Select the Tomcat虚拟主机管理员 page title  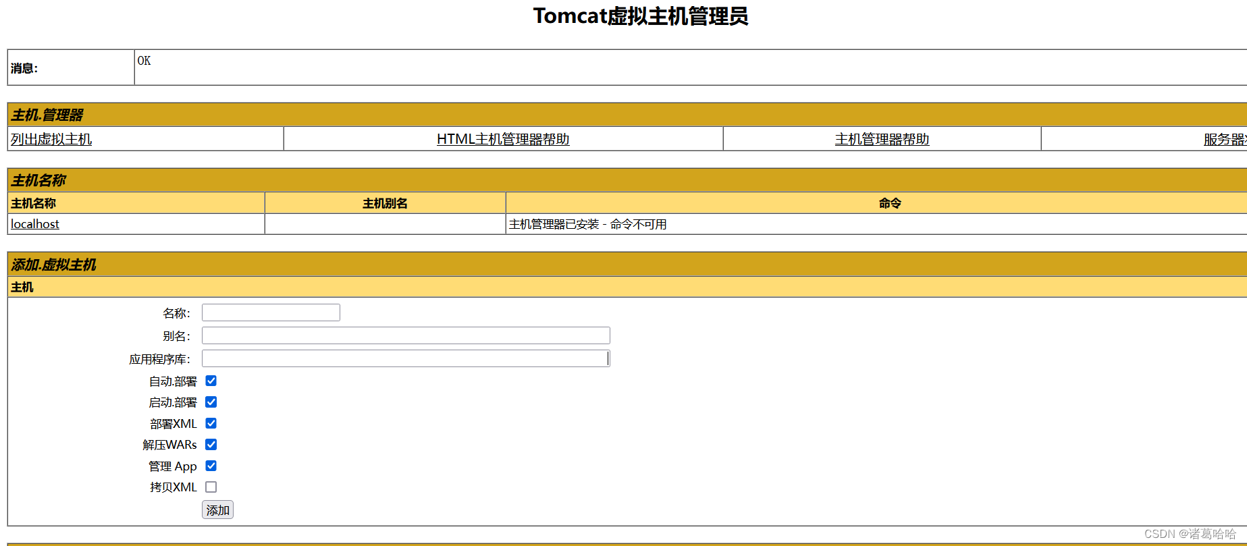641,16
